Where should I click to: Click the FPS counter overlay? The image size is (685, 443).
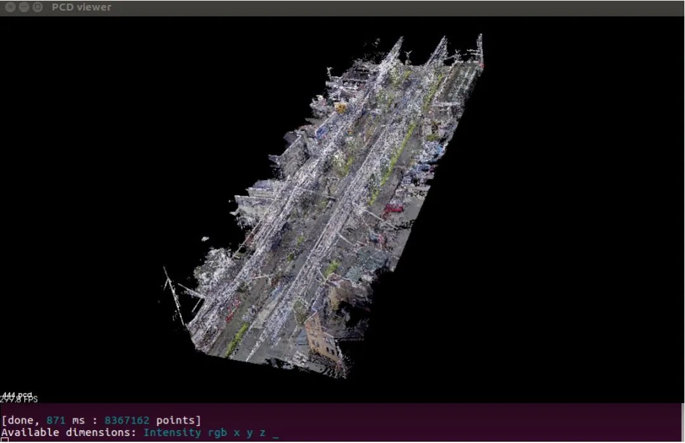pos(19,399)
